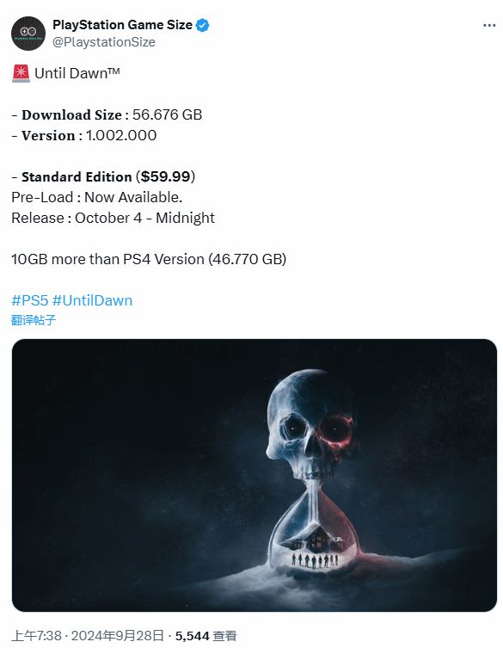This screenshot has height=648, width=503.
Task: Open the @PlaystationSize handle link
Action: (x=104, y=42)
